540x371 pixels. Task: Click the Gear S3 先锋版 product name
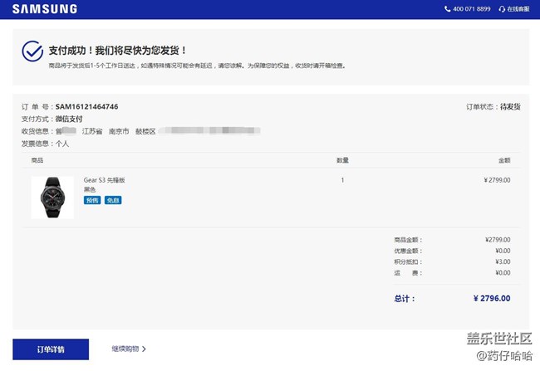tap(104, 179)
